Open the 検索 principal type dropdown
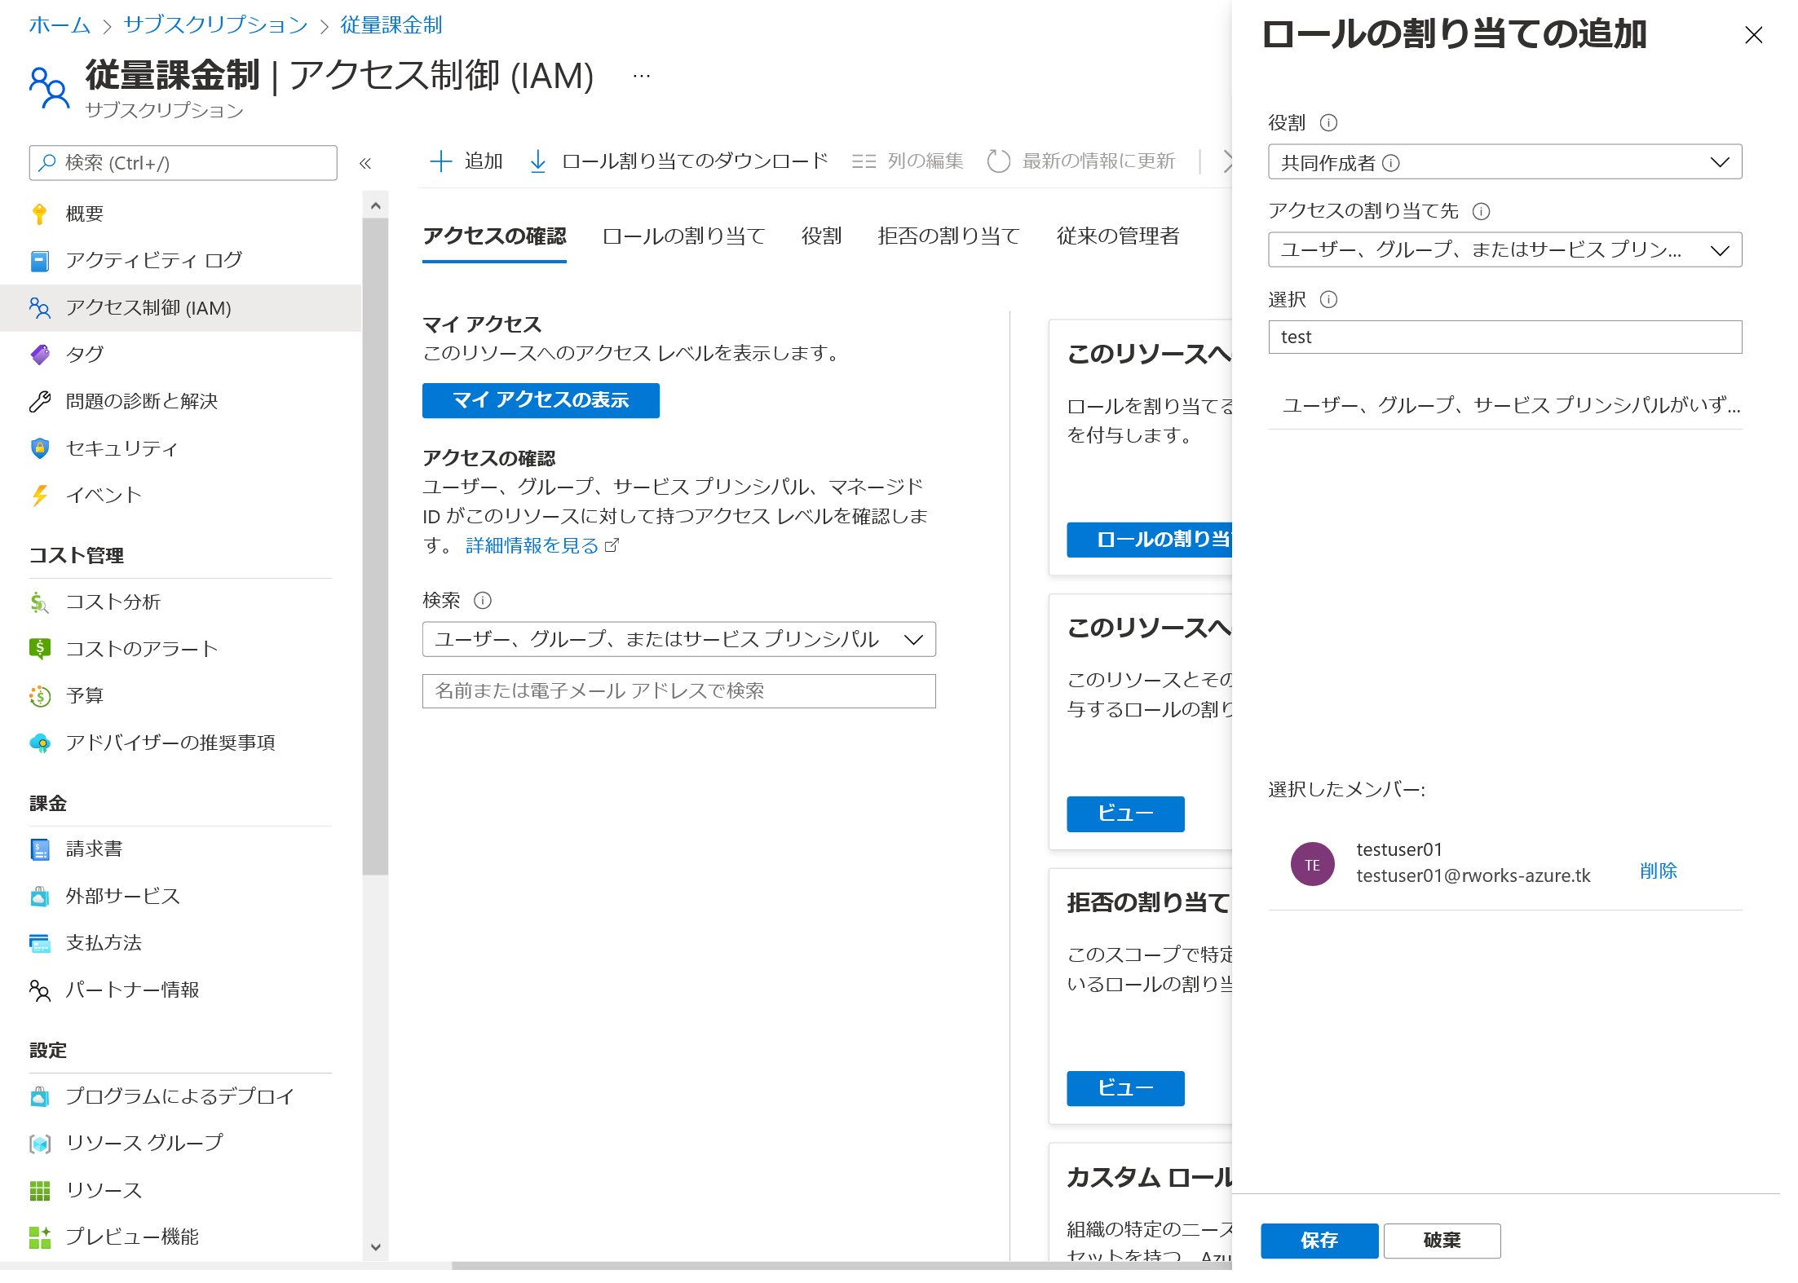 pyautogui.click(x=678, y=639)
